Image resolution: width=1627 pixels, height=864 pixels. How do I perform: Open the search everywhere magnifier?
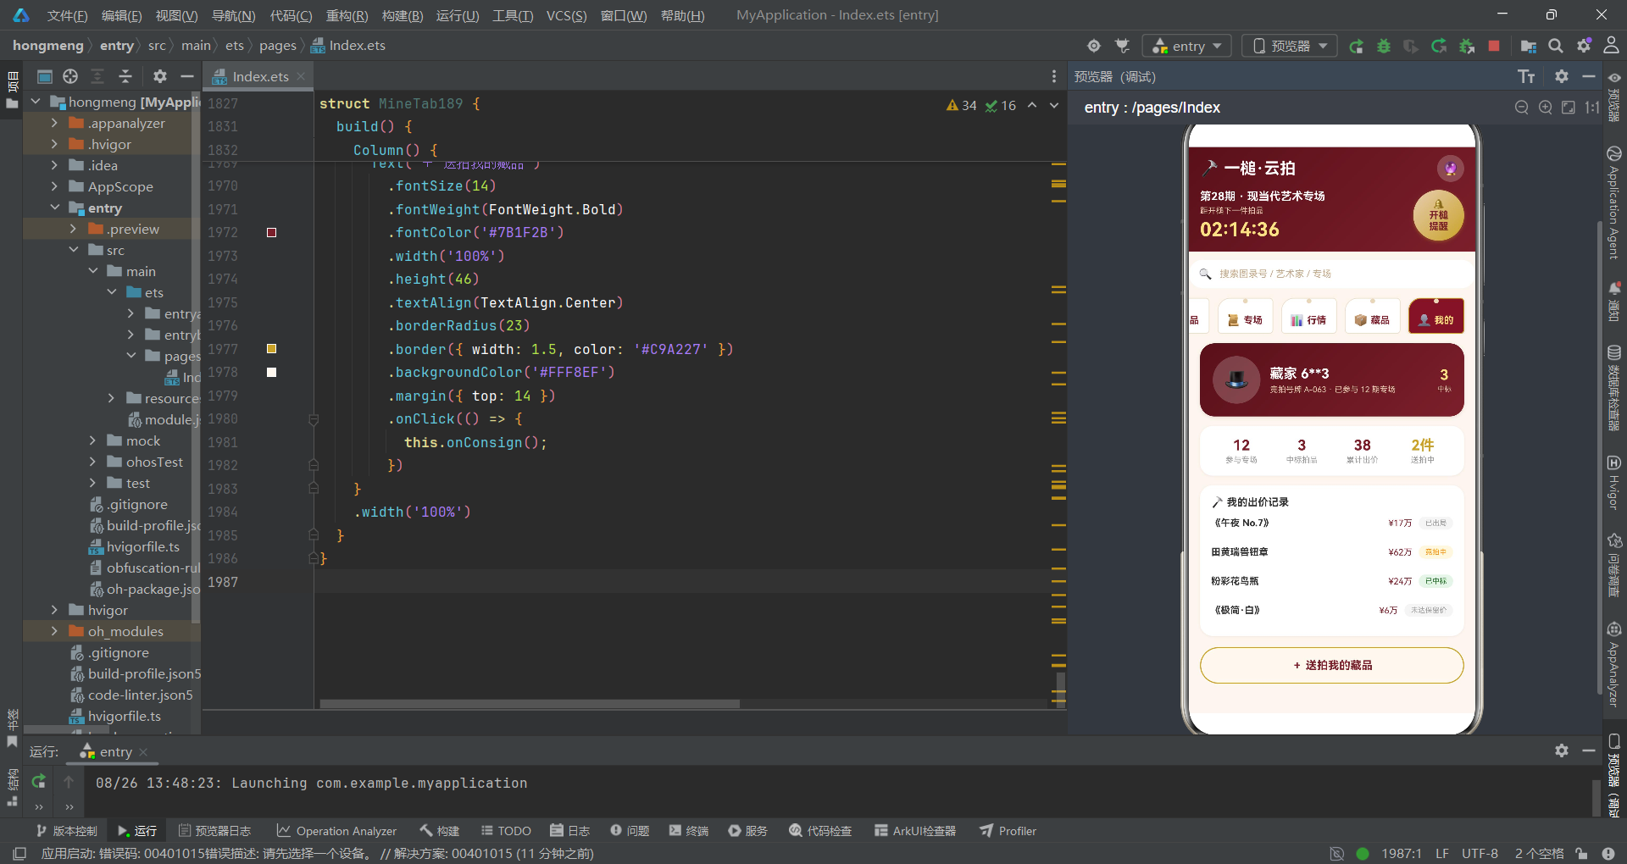pos(1556,46)
